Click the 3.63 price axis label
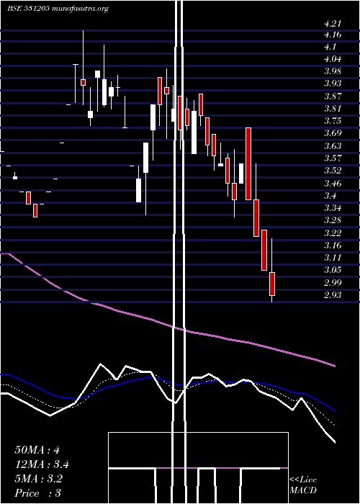The height and width of the screenshot is (504, 360). pos(333,146)
